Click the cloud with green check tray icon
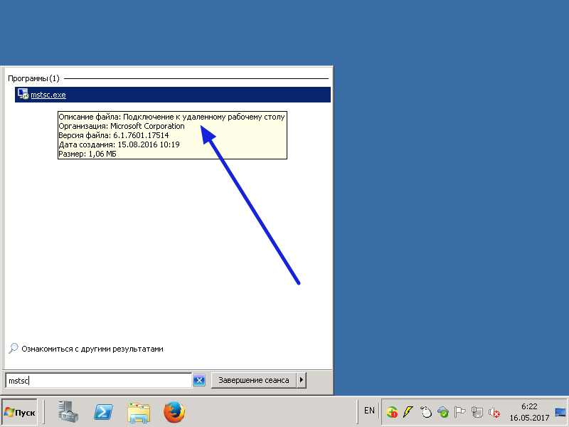The width and height of the screenshot is (569, 427). 443,412
